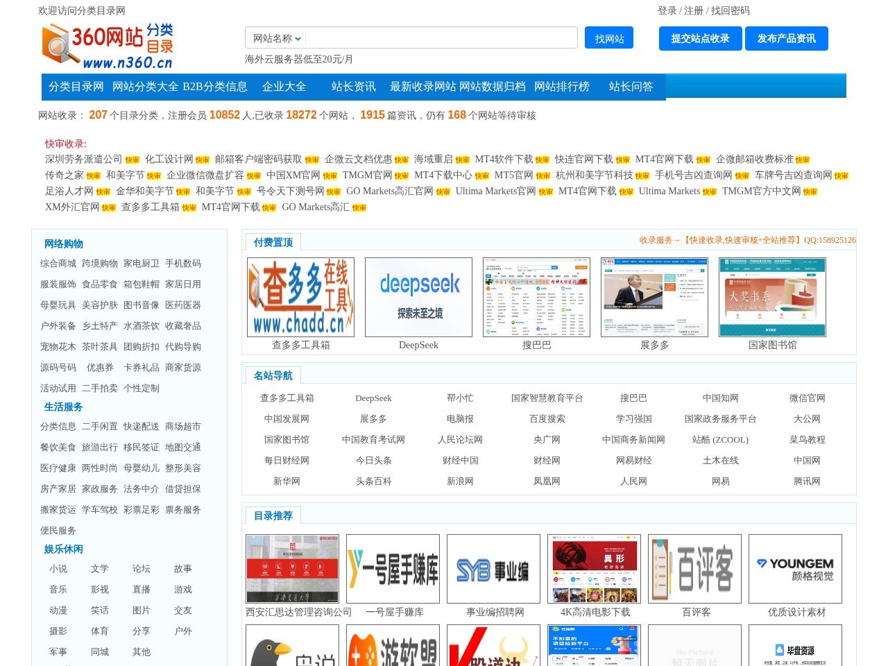Click the 找网站 search button
The height and width of the screenshot is (666, 888).
tap(609, 38)
